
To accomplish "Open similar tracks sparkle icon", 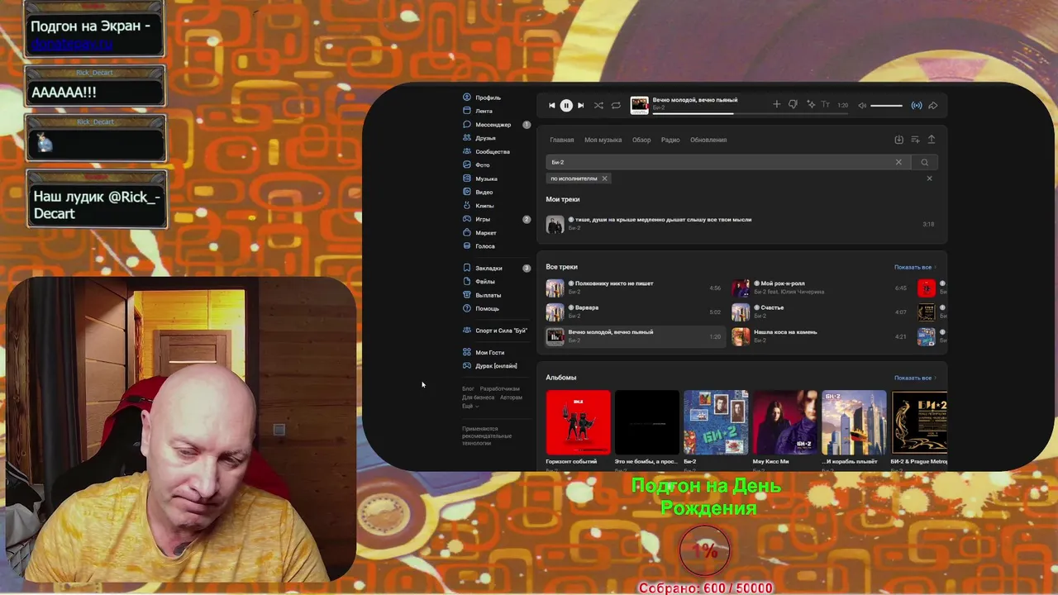I will coord(811,105).
